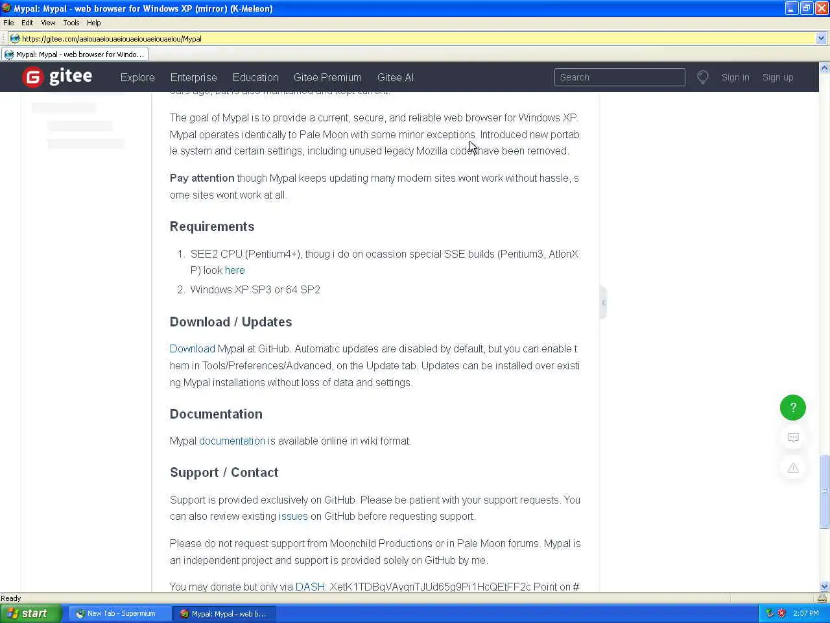Focus the Gitee Search field
The width and height of the screenshot is (830, 623).
[619, 77]
